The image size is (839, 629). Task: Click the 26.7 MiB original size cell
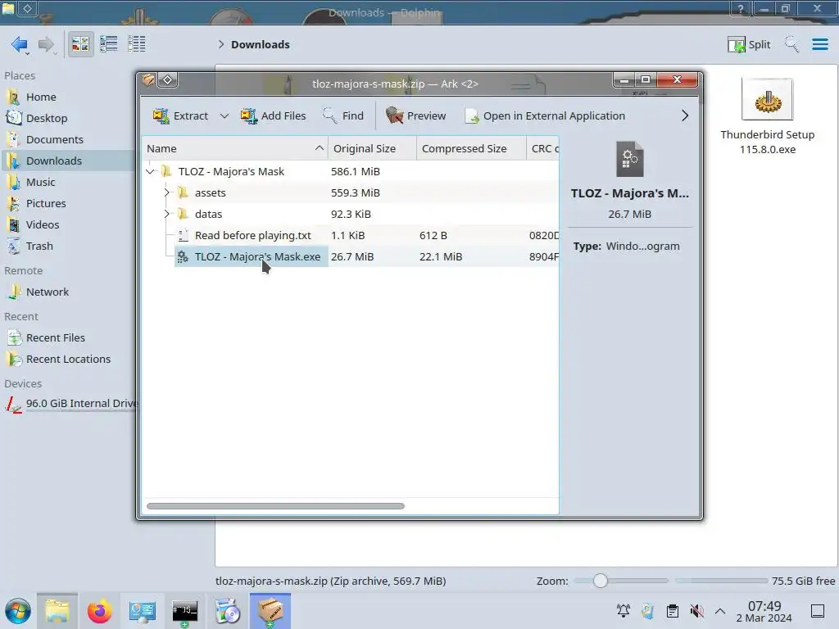tap(352, 256)
